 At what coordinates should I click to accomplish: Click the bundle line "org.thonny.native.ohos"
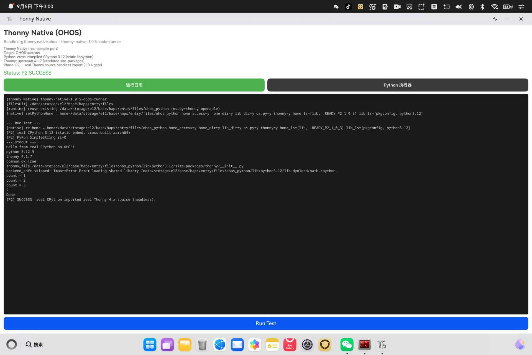click(x=37, y=42)
